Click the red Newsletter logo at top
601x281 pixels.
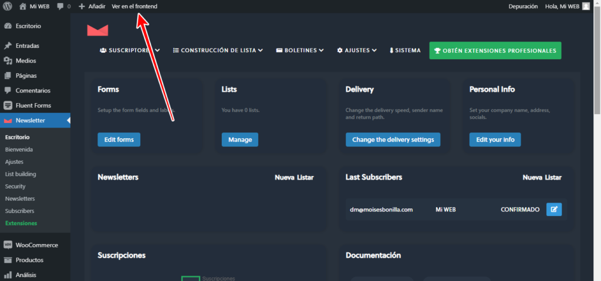pos(98,30)
